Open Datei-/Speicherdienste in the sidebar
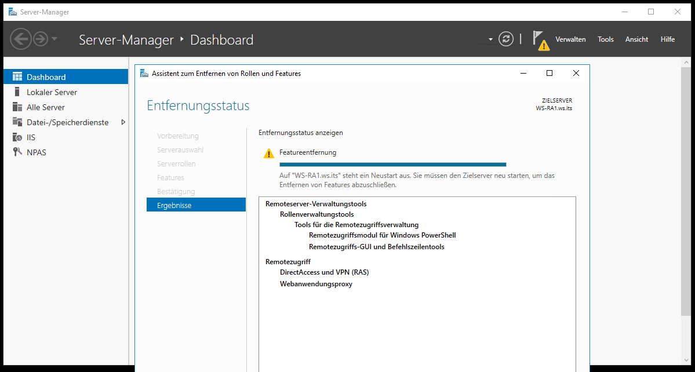The image size is (695, 372). [66, 122]
